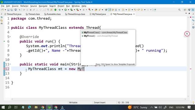Open Windows taskbar Search
Viewport: 195px width, 110px height.
[9, 107]
